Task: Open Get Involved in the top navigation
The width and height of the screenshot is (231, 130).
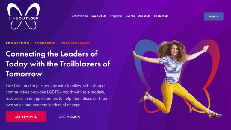Action: tap(80, 16)
